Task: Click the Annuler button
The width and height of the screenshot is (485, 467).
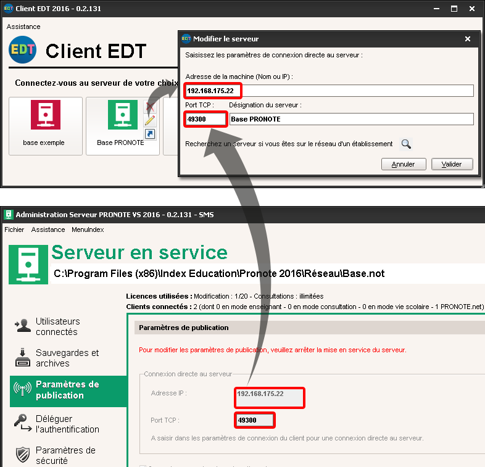Action: [404, 164]
